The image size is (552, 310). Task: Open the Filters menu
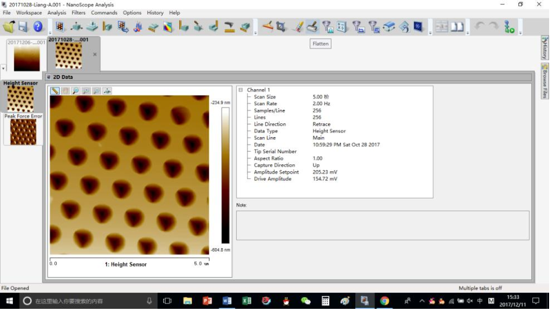pyautogui.click(x=79, y=13)
